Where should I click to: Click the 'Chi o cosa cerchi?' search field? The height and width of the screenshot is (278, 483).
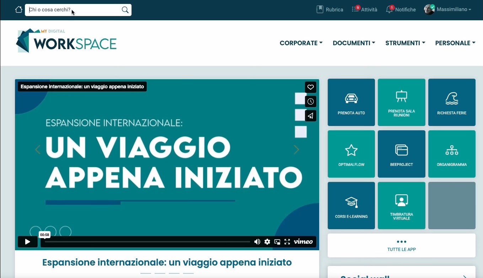coord(74,10)
